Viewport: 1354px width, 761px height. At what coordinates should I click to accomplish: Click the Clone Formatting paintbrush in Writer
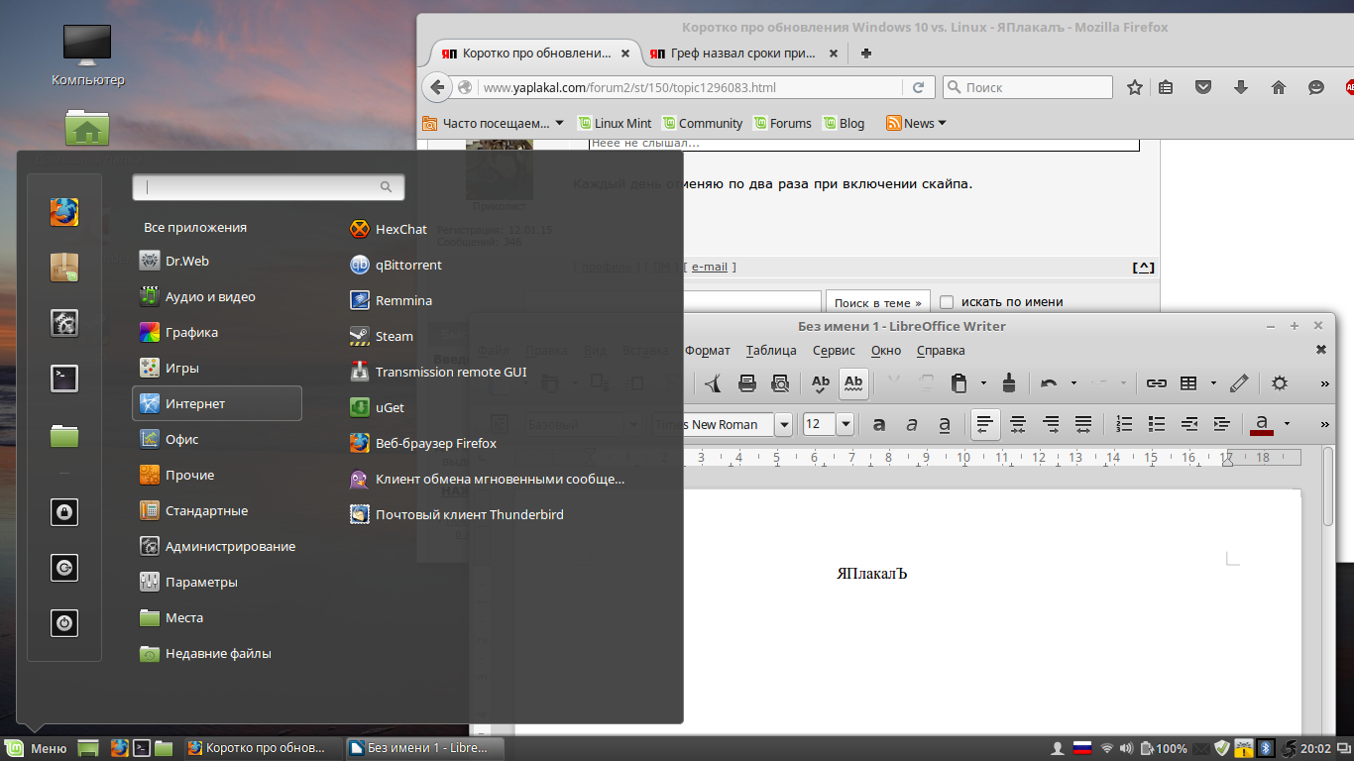(x=1009, y=382)
